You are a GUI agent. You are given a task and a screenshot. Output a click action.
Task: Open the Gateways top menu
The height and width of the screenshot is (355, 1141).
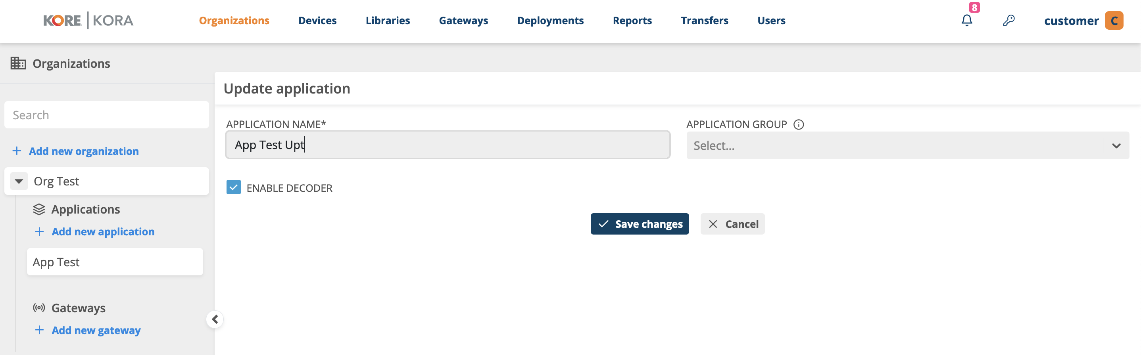coord(463,20)
